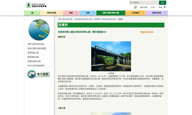
Task: Expand dropdown arrow beside 檢驗及檢疫
Action: pos(165,13)
